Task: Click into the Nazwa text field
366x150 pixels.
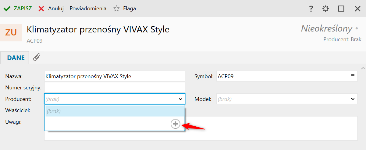Action: pyautogui.click(x=115, y=76)
